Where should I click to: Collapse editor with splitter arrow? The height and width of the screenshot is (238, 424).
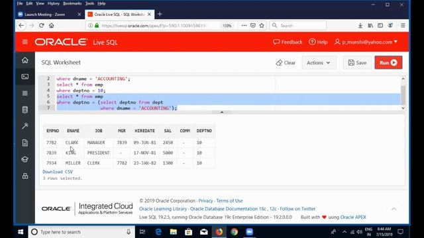tap(222, 112)
